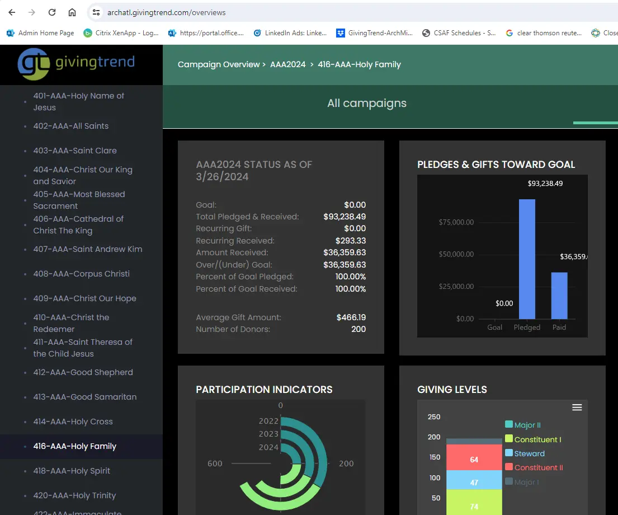Go to Campaign Overview breadcrumb
618x515 pixels.
(x=219, y=64)
